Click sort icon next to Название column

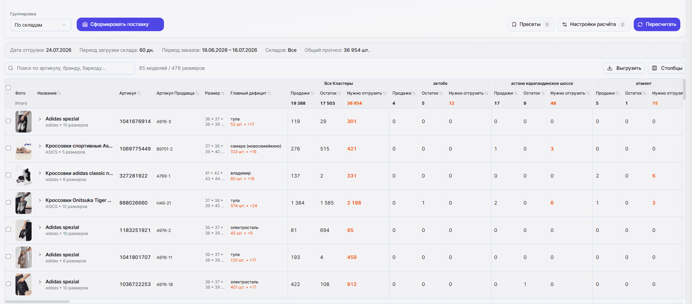pyautogui.click(x=59, y=93)
